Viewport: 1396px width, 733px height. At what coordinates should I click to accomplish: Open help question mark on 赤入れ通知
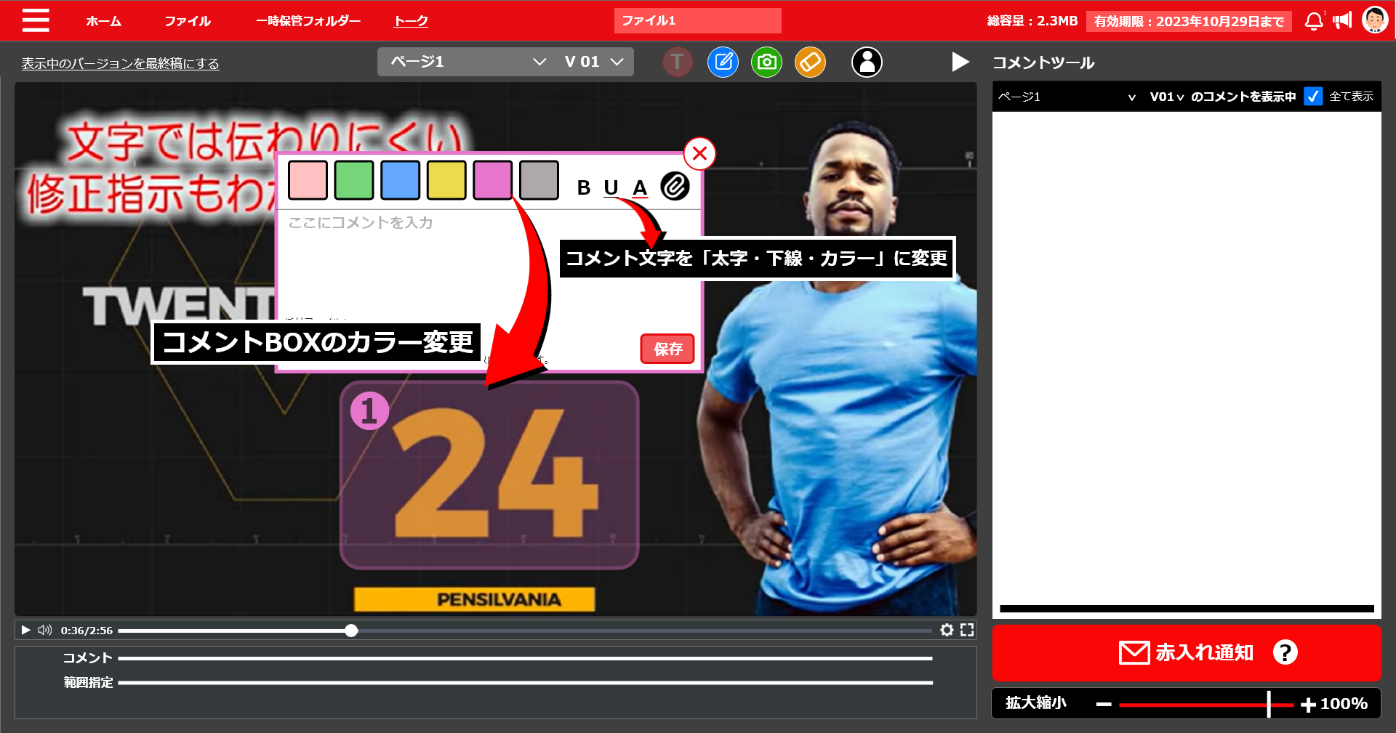(x=1285, y=652)
